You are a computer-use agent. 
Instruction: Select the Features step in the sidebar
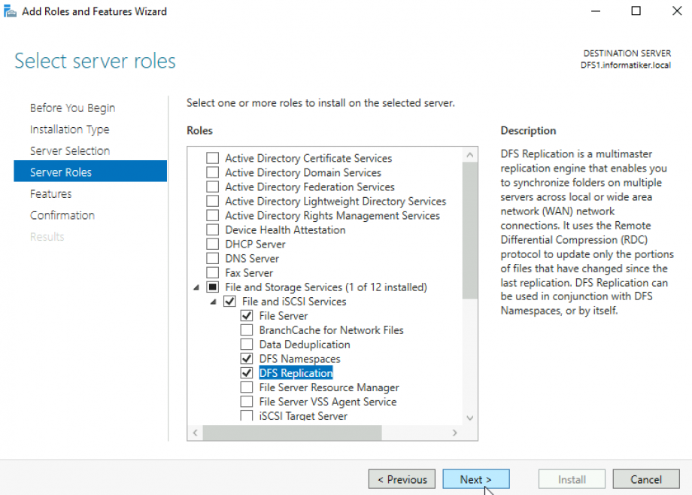(x=50, y=193)
